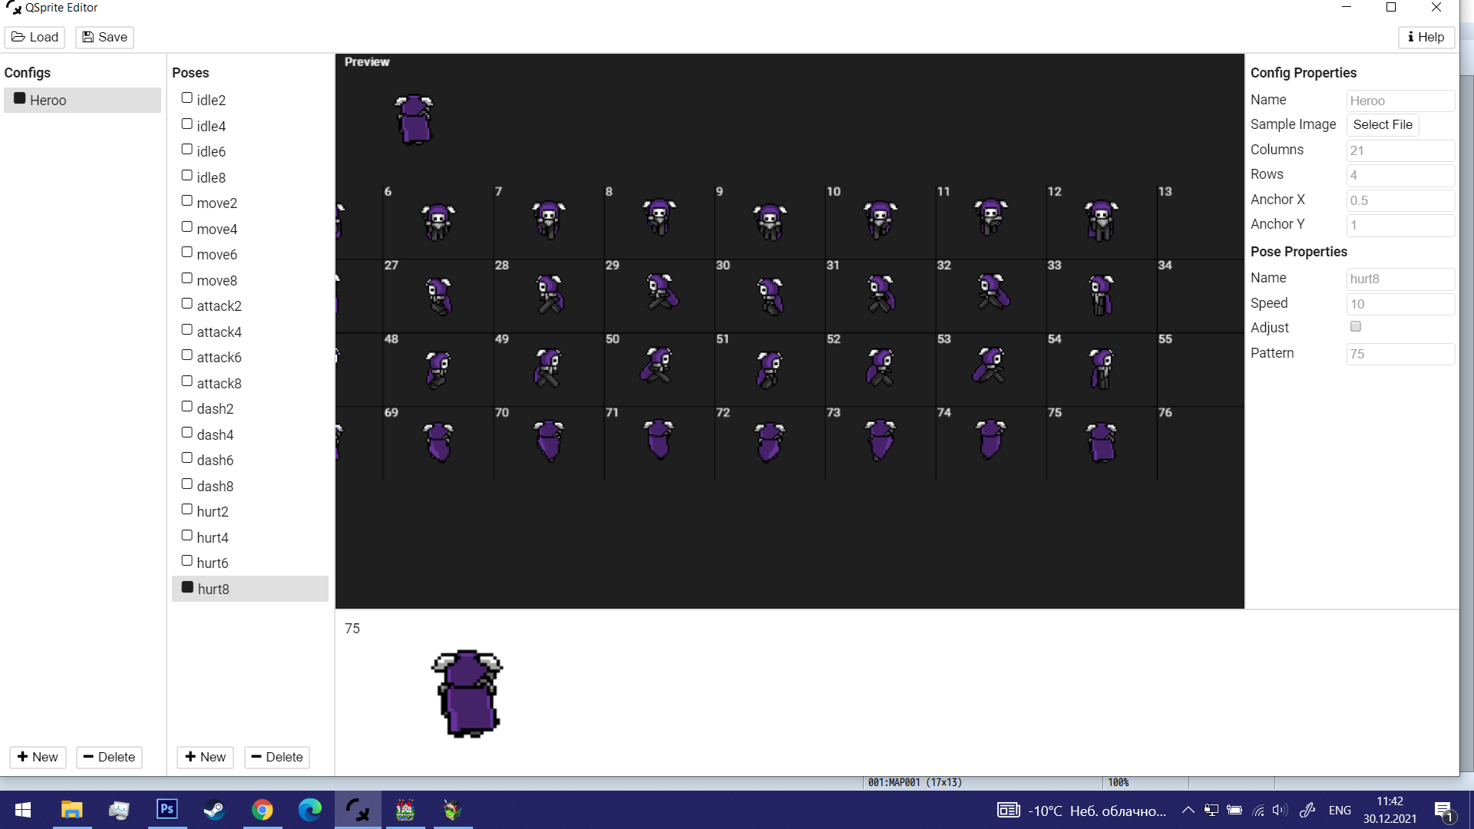Toggle the idle4 pose checkbox
This screenshot has width=1474, height=829.
point(187,124)
